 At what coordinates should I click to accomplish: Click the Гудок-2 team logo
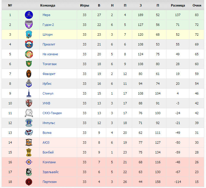click(29, 25)
